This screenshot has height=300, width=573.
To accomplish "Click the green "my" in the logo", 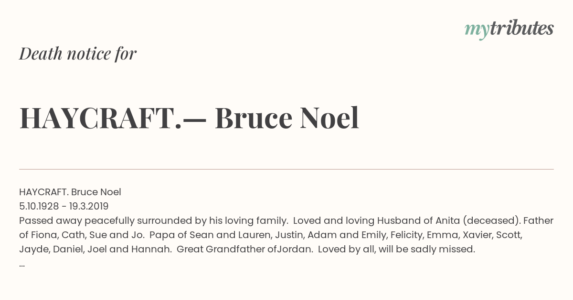I will 477,30.
